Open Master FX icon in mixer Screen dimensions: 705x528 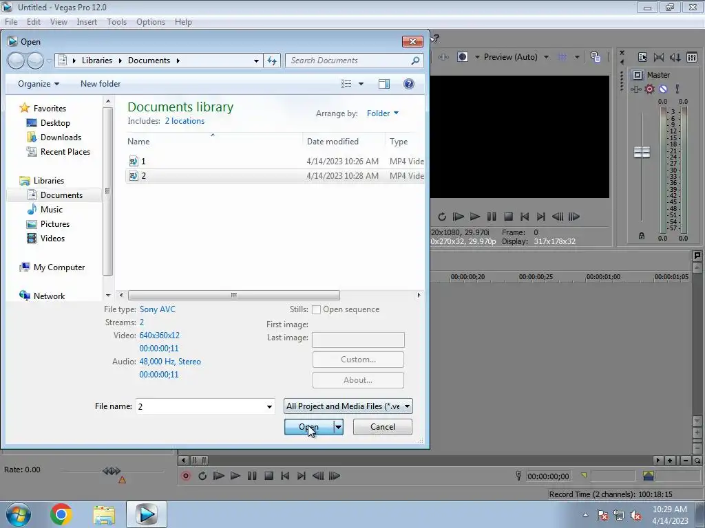tap(635, 89)
